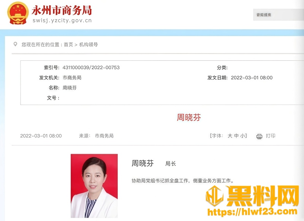
Task: Set font size to 大
Action: pyautogui.click(x=230, y=136)
